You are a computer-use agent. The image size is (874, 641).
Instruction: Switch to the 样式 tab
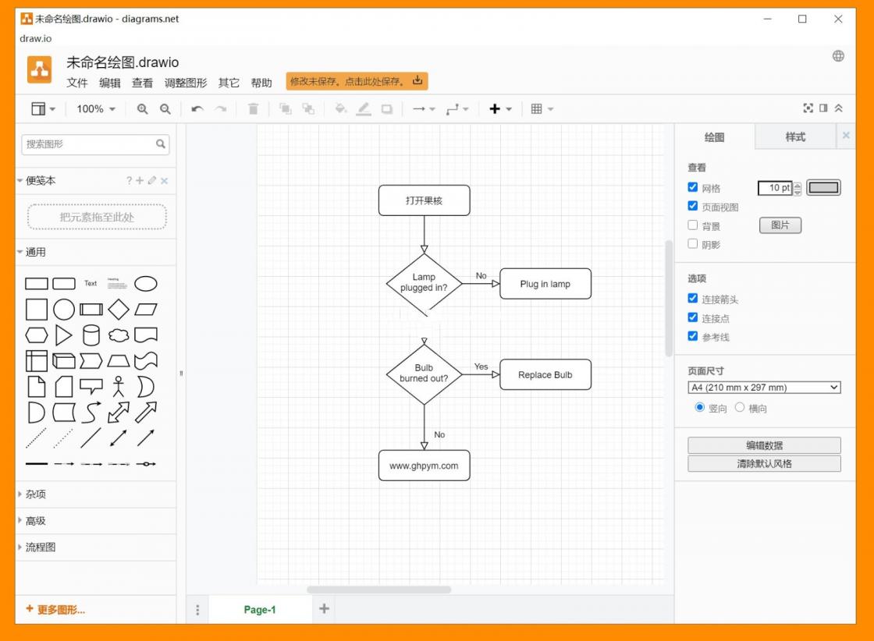795,137
